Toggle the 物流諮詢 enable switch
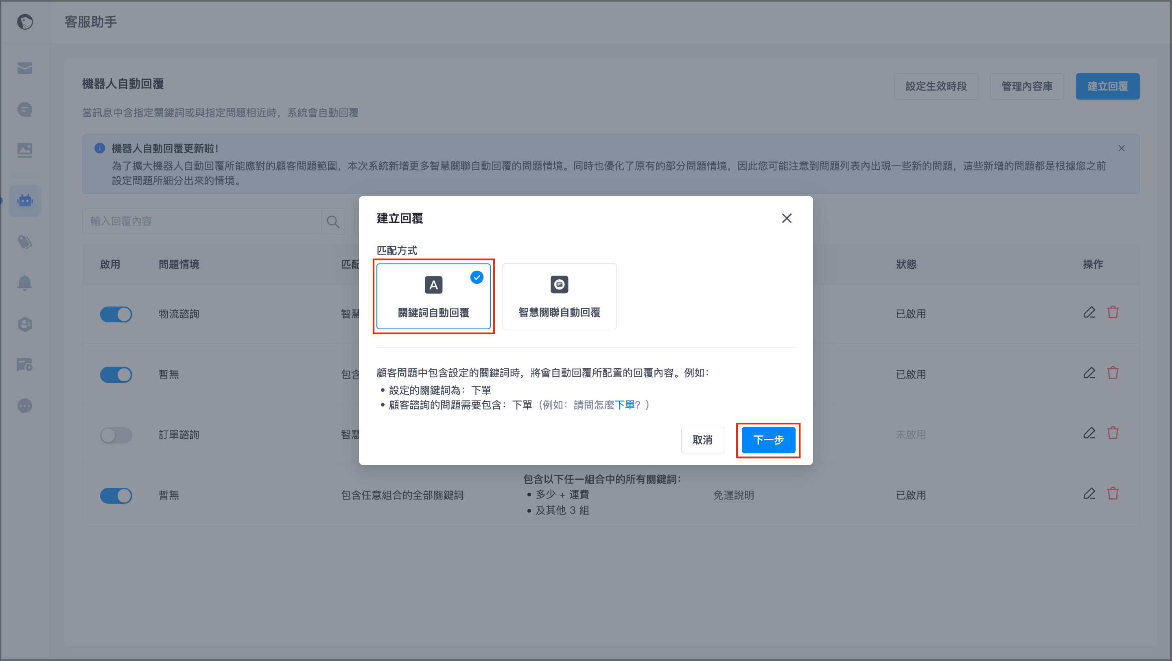 coord(116,314)
